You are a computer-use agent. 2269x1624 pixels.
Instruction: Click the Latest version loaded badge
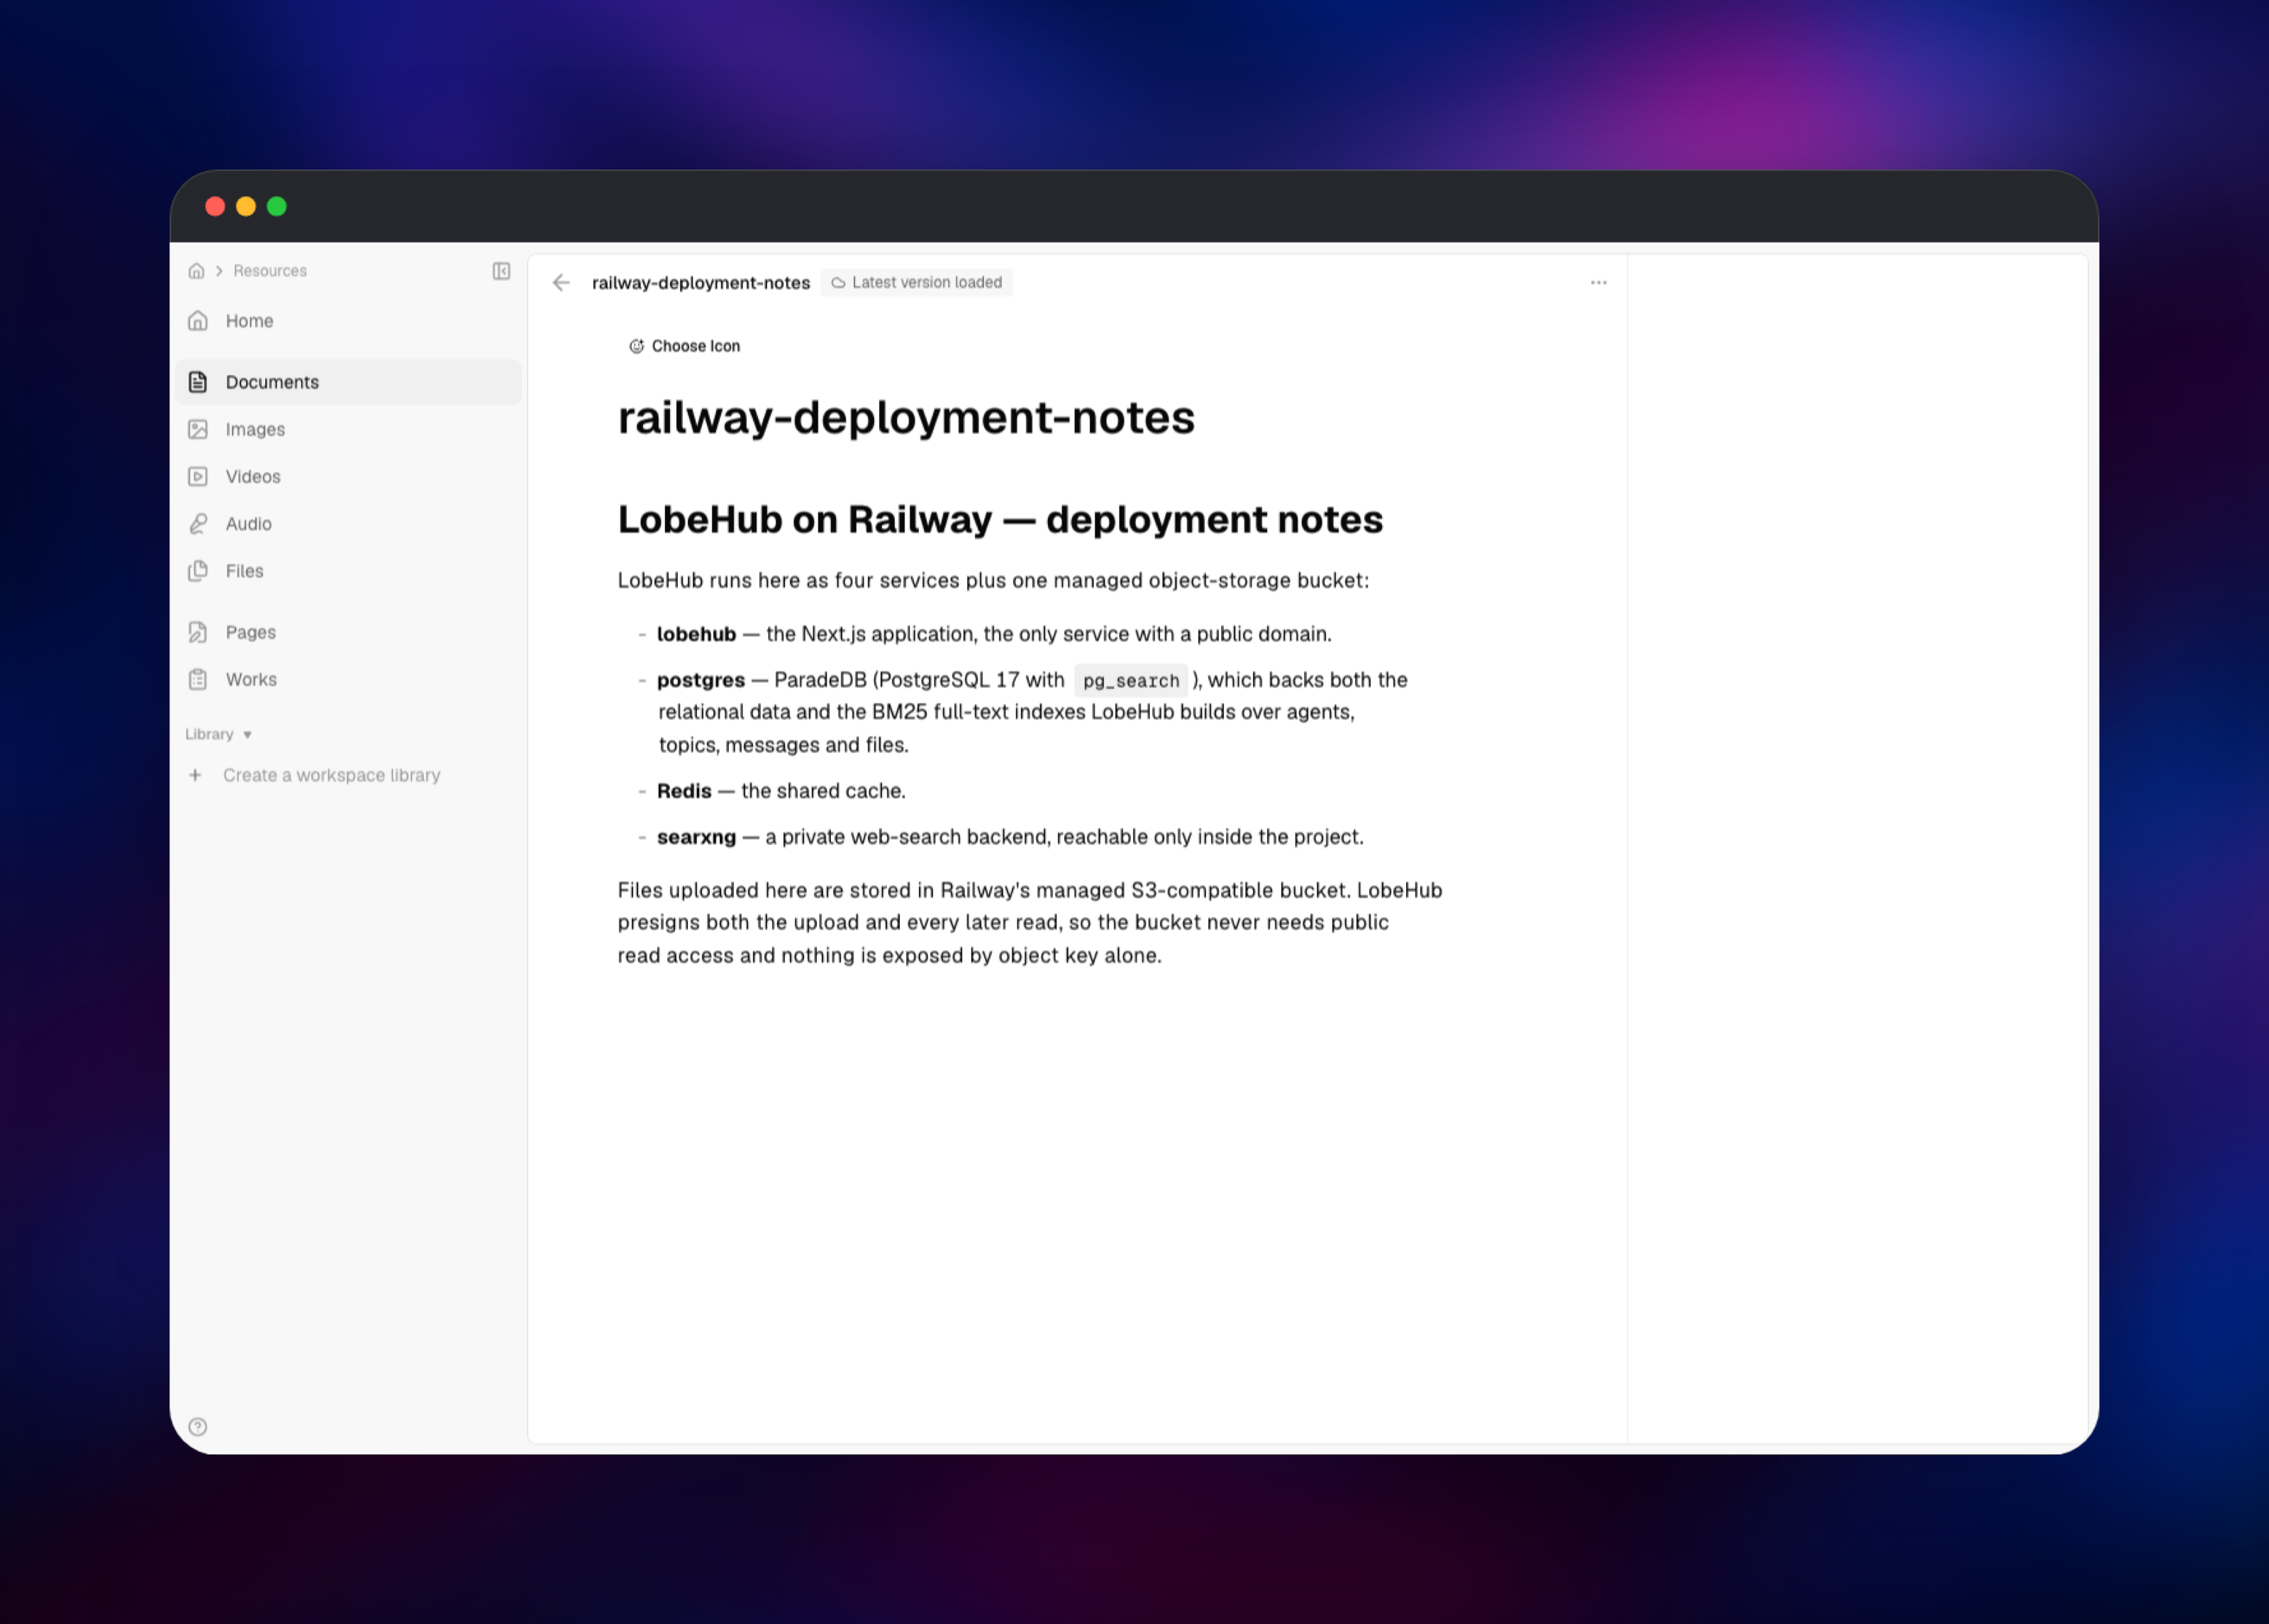coord(916,283)
